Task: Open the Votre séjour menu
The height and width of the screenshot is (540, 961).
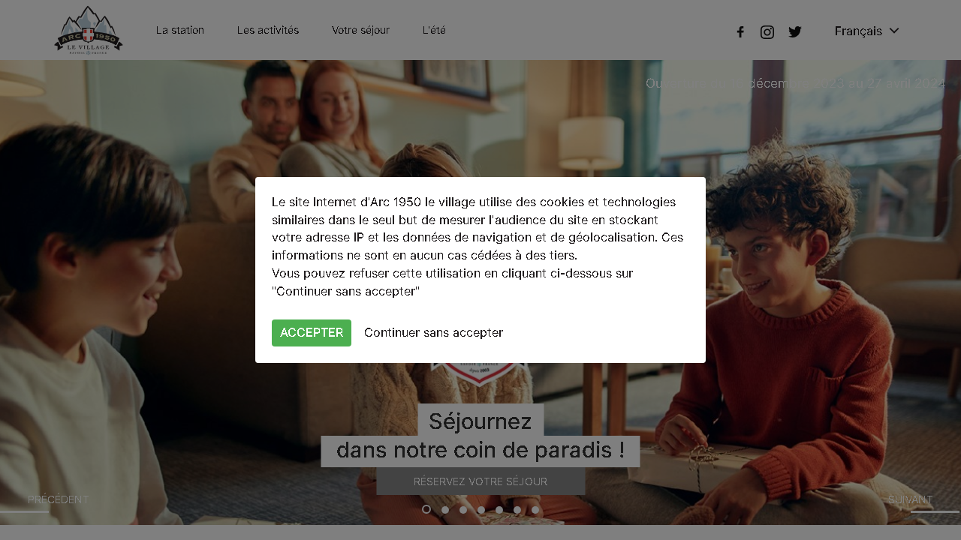Action: [x=361, y=30]
